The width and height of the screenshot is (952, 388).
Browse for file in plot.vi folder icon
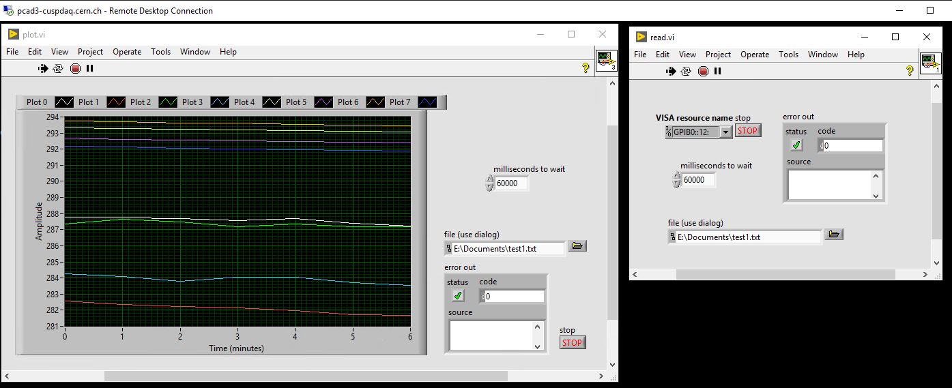[577, 246]
